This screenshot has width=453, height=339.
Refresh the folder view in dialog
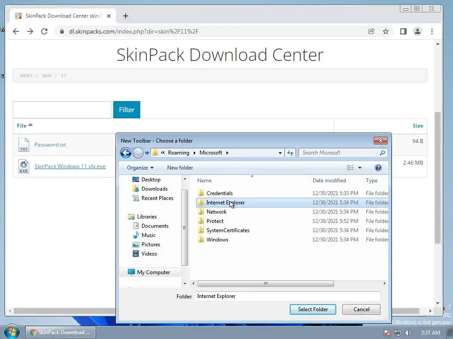(290, 153)
